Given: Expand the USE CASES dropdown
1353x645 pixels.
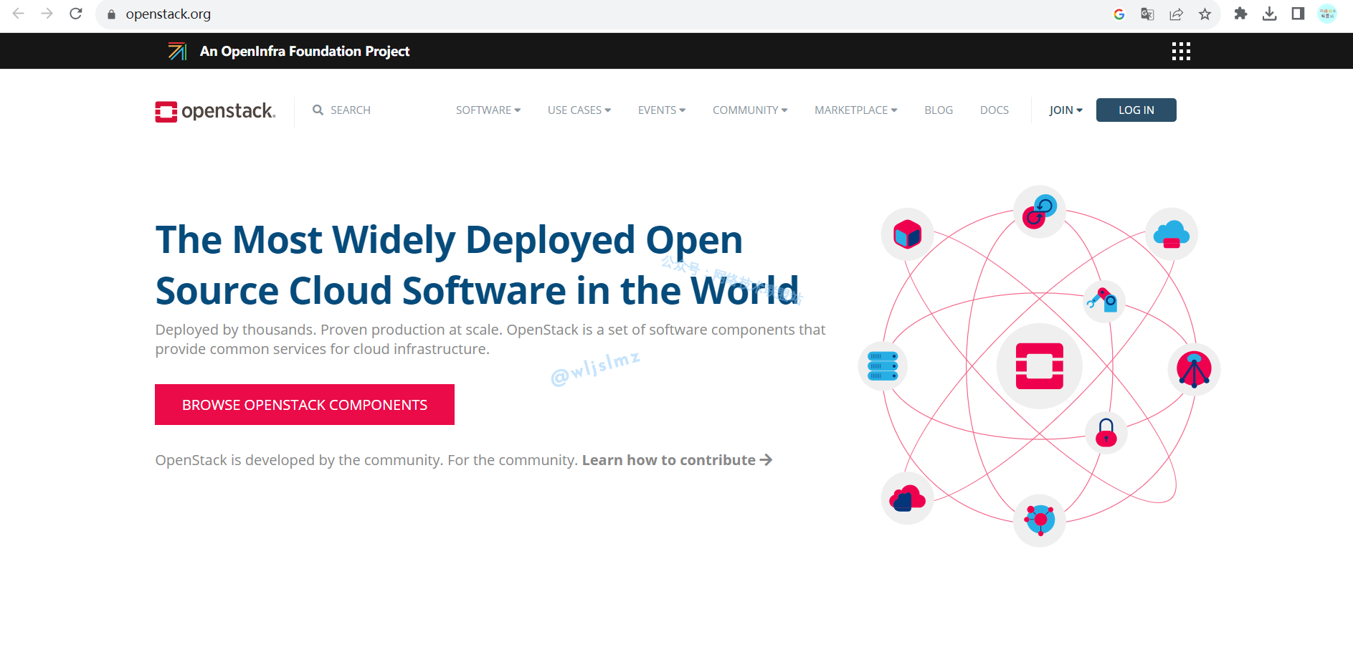Looking at the screenshot, I should pos(579,110).
